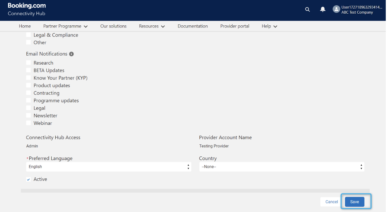Viewport: 387px width, 212px height.
Task: Open the Country dropdown
Action: [282, 167]
